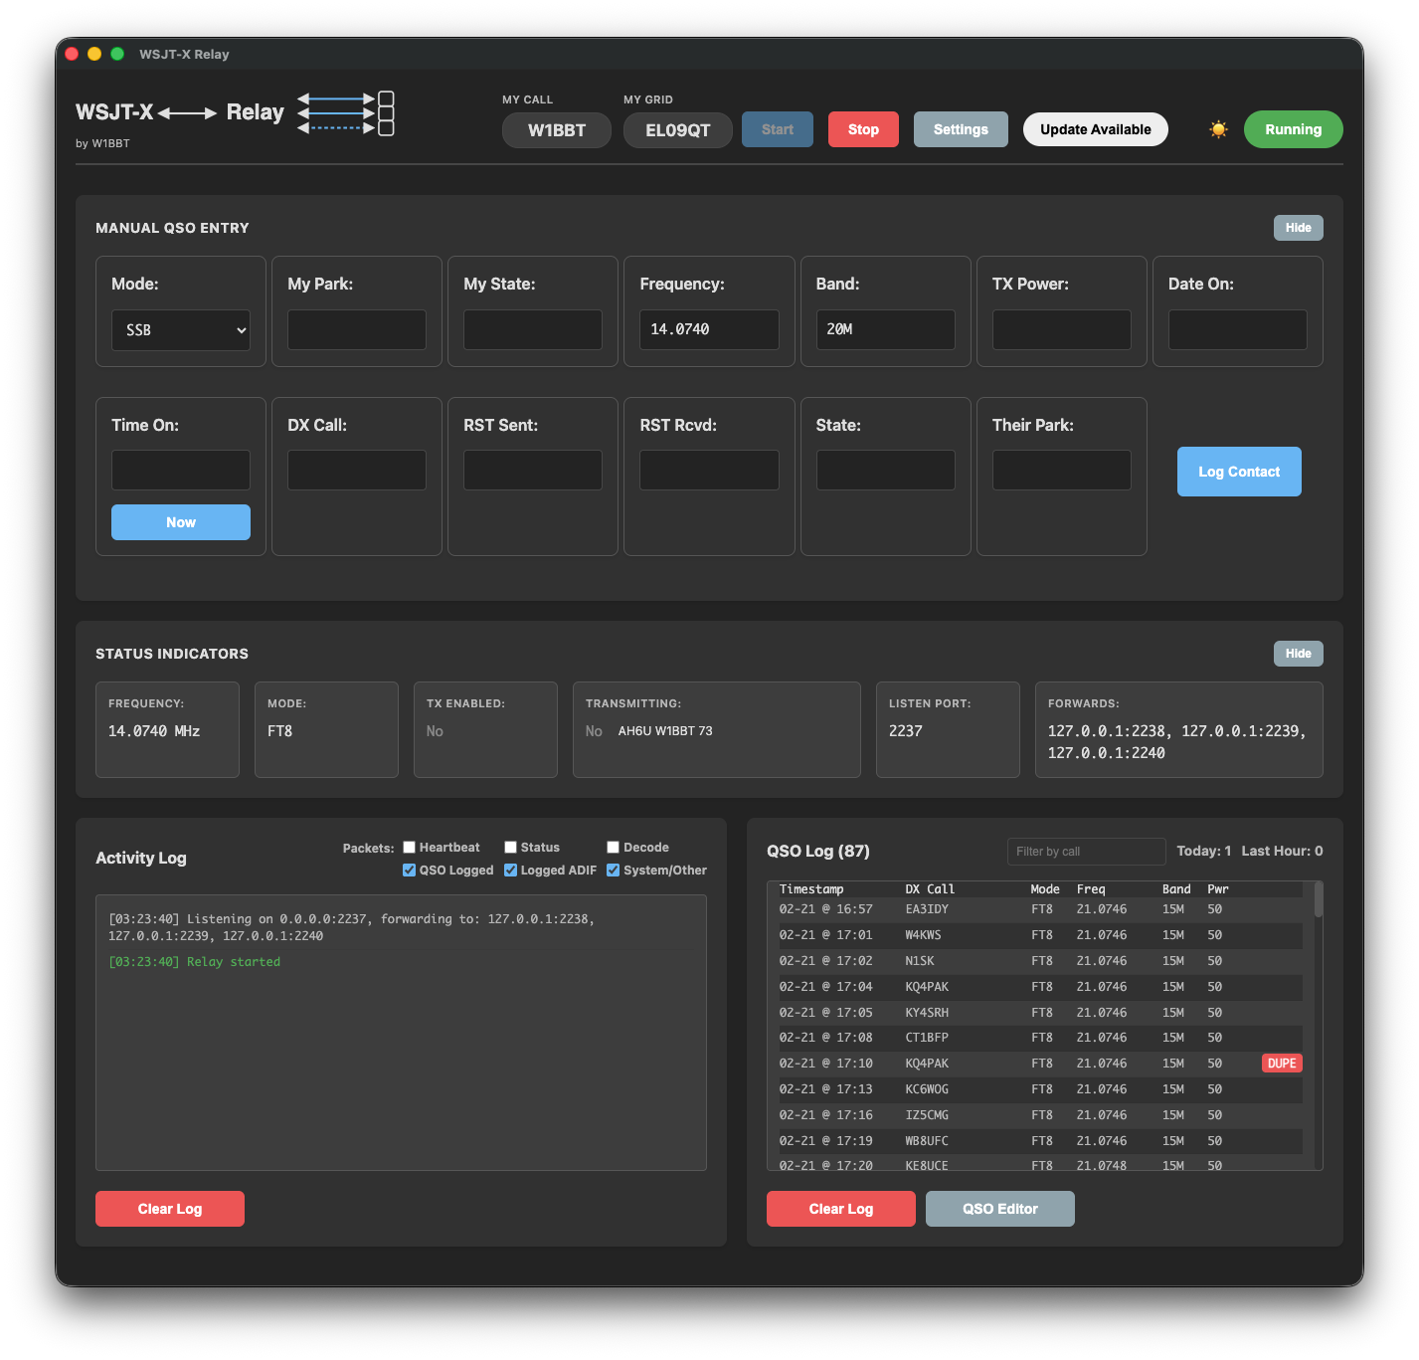Open the QSO Editor
Screen dimensions: 1419x1360
(x=998, y=1208)
